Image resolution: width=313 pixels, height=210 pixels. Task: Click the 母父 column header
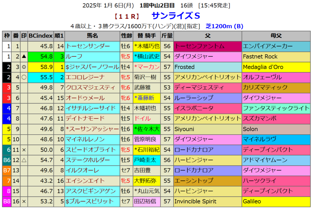point(276,36)
